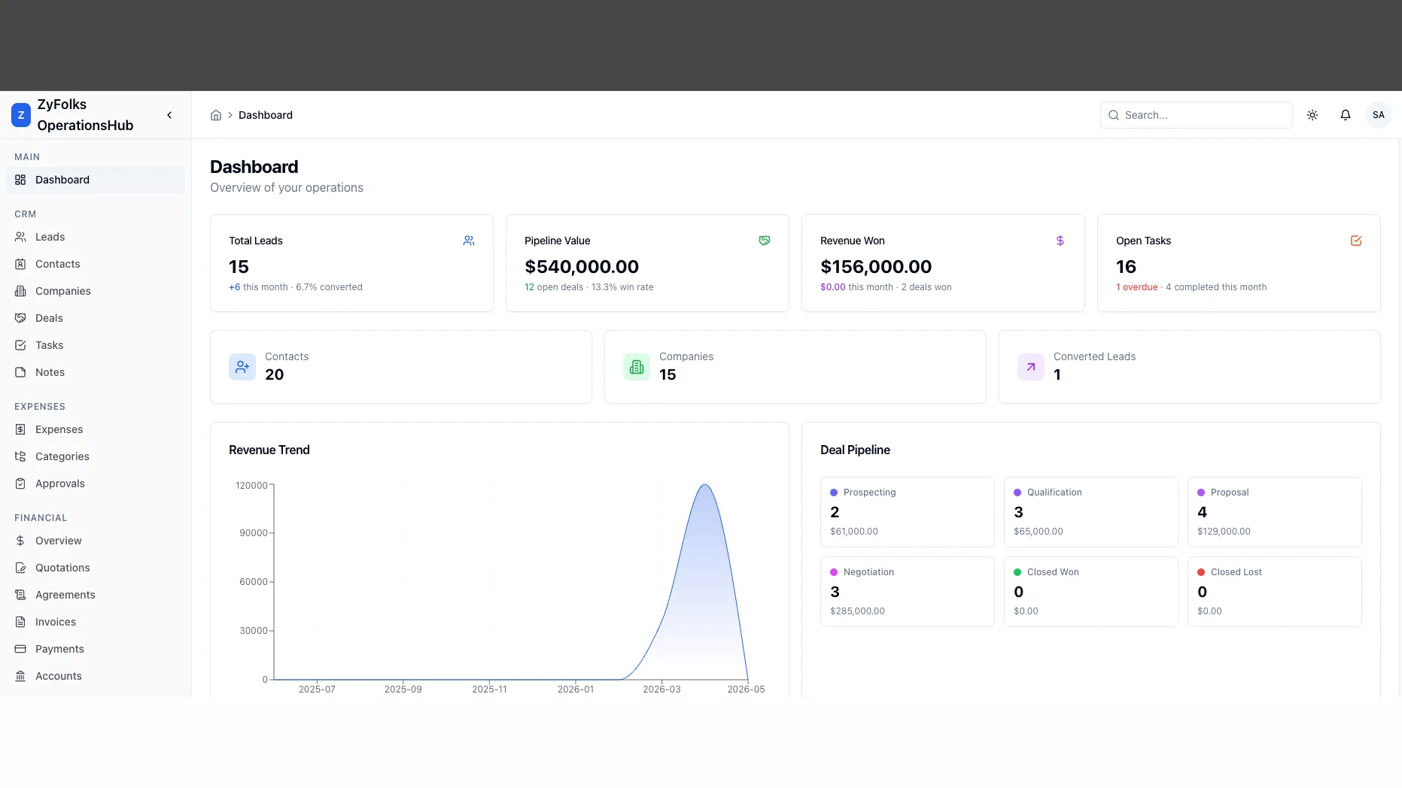Image resolution: width=1402 pixels, height=788 pixels.
Task: Click the Quotations pen icon in sidebar
Action: [x=20, y=568]
